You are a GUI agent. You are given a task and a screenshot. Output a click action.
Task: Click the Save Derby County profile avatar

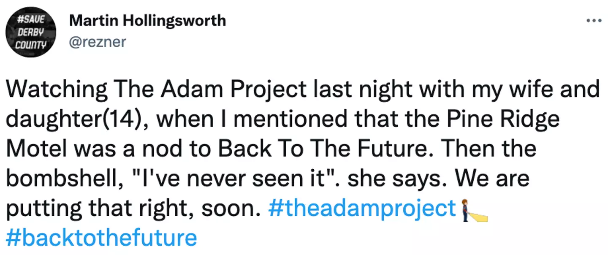30,32
